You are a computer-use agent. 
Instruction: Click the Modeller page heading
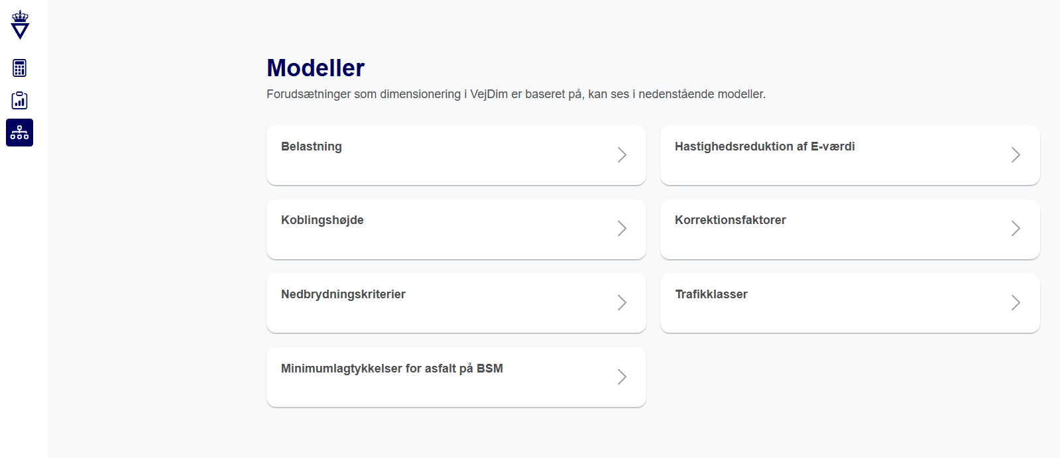316,68
